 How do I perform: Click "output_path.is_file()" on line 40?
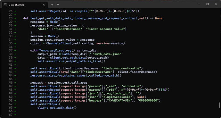point(85,61)
